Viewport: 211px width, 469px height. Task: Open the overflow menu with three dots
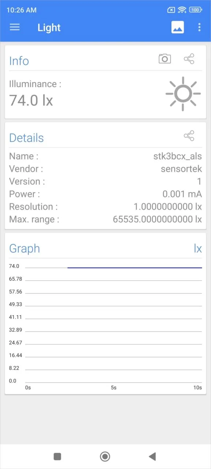coord(199,27)
